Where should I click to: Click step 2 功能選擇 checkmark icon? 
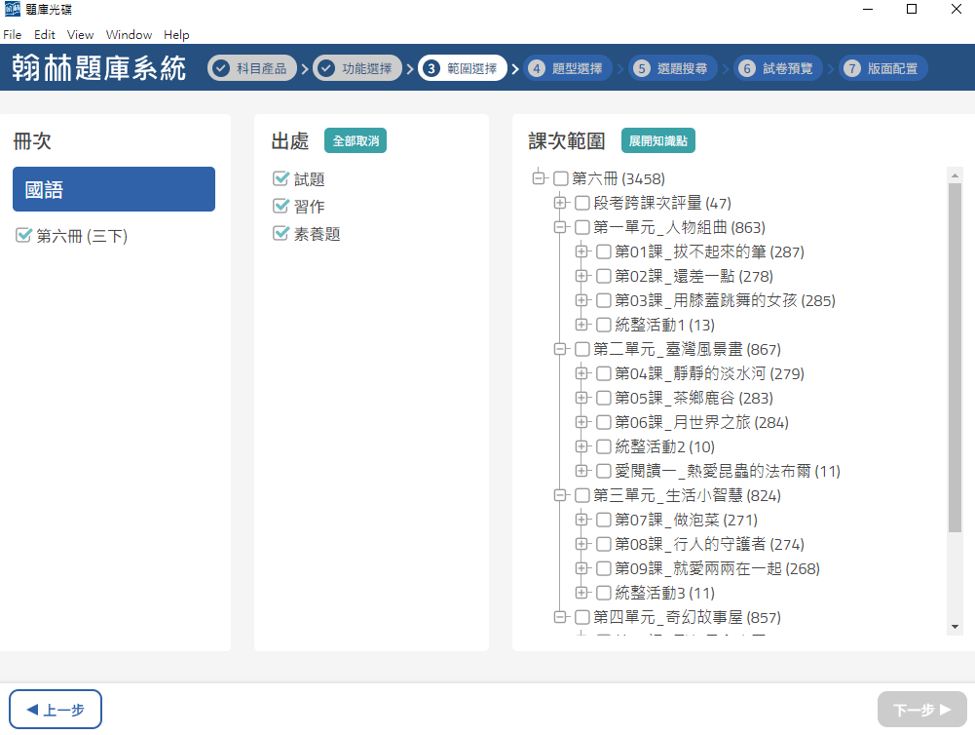pyautogui.click(x=326, y=68)
